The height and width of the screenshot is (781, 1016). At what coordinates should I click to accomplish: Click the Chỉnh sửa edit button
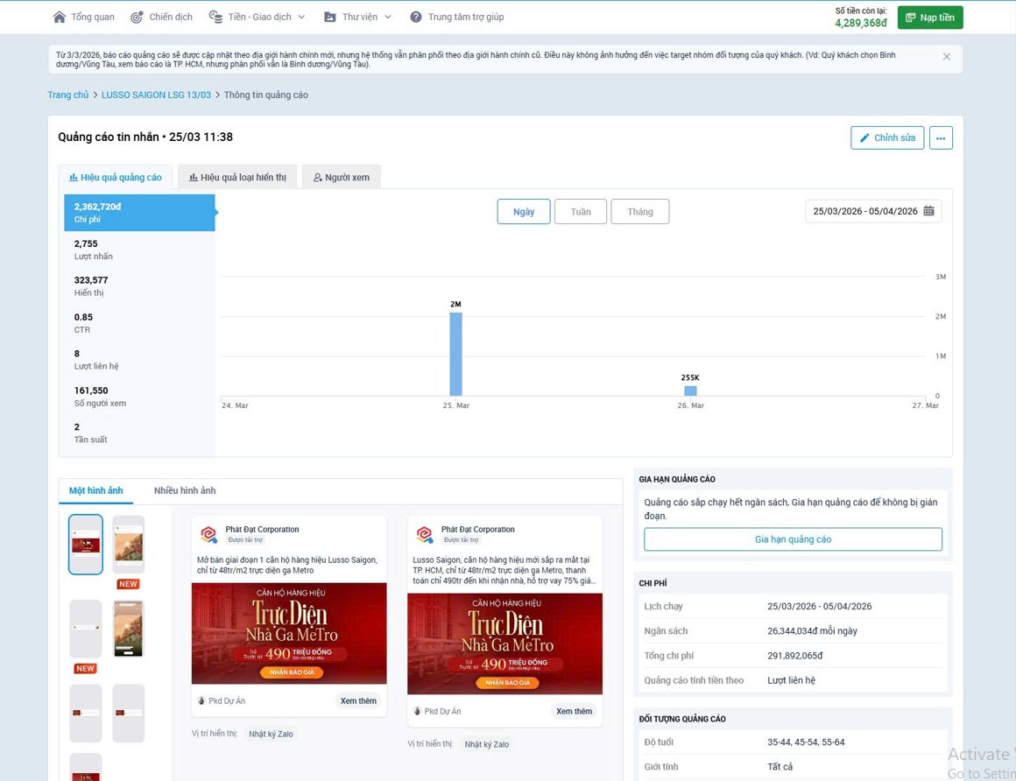[886, 138]
